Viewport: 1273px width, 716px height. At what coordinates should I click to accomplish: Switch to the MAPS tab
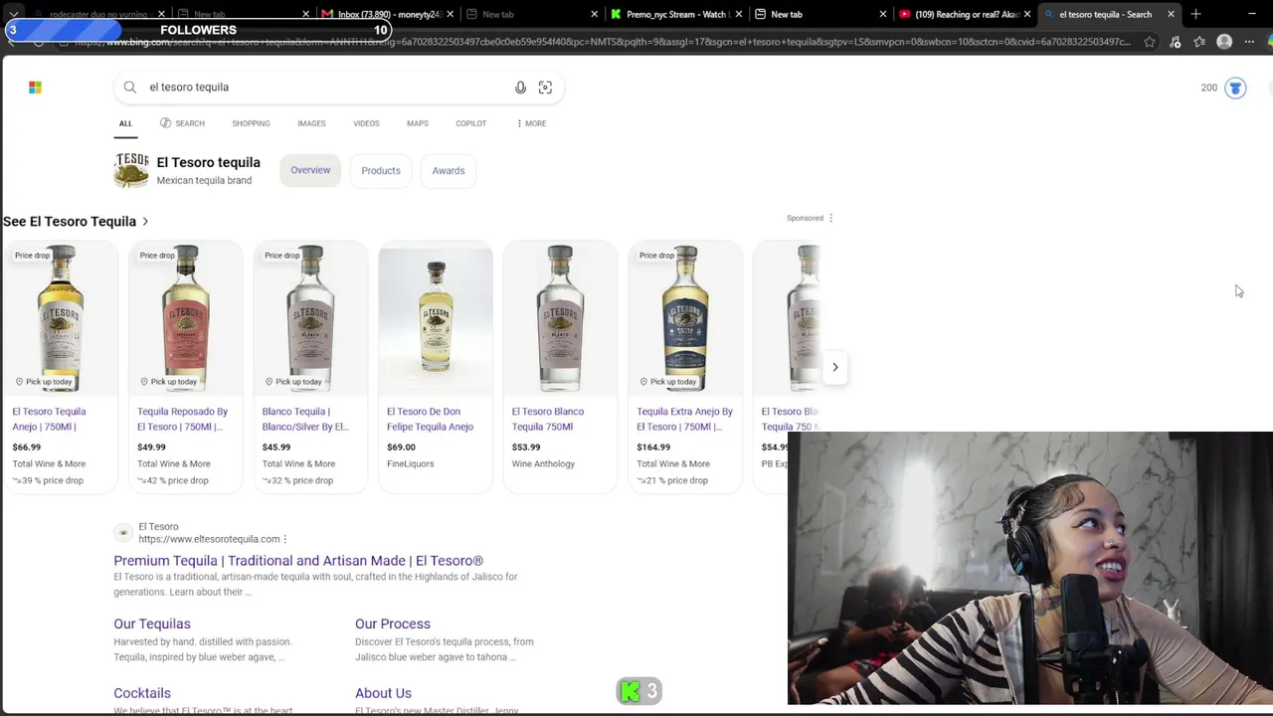tap(418, 123)
